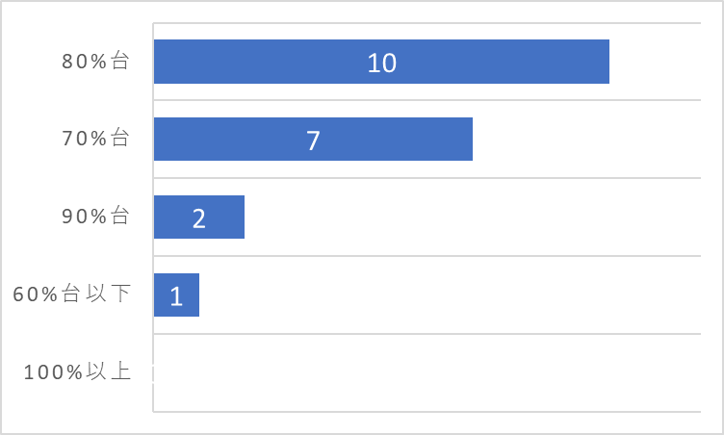Select the short 60%台以下 bar
Screen dimensions: 724x435
(x=176, y=295)
